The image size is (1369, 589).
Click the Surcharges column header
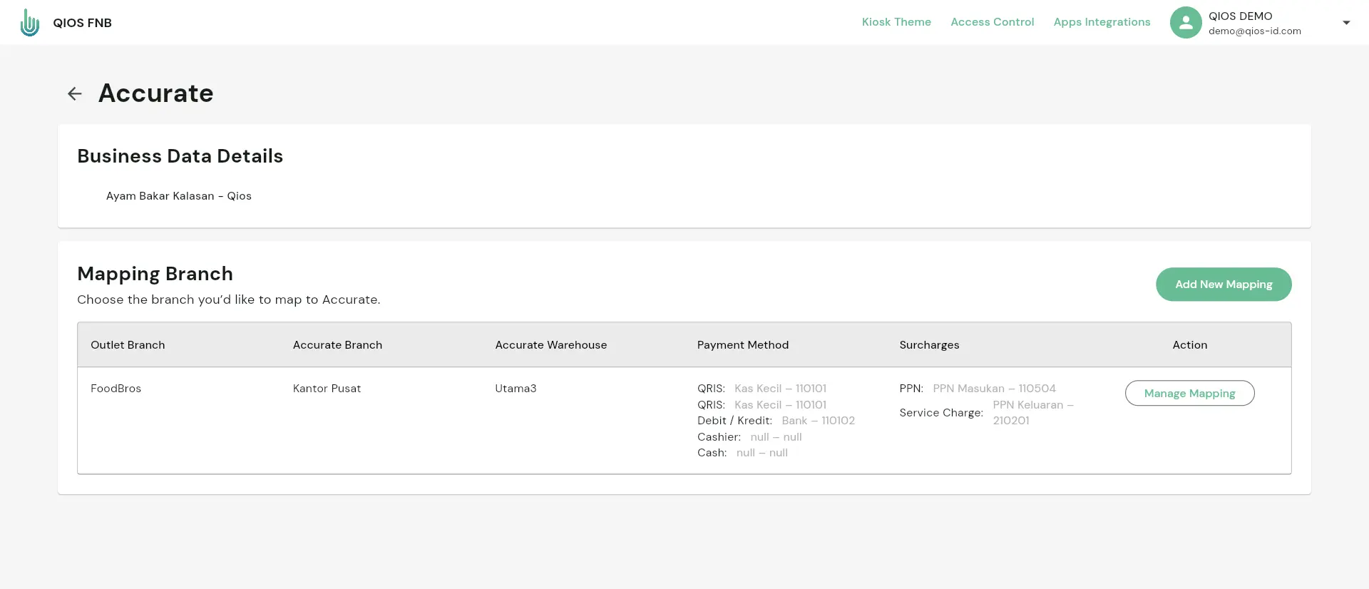[x=929, y=345]
